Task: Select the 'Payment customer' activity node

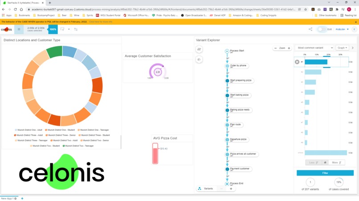Action: coord(238,169)
